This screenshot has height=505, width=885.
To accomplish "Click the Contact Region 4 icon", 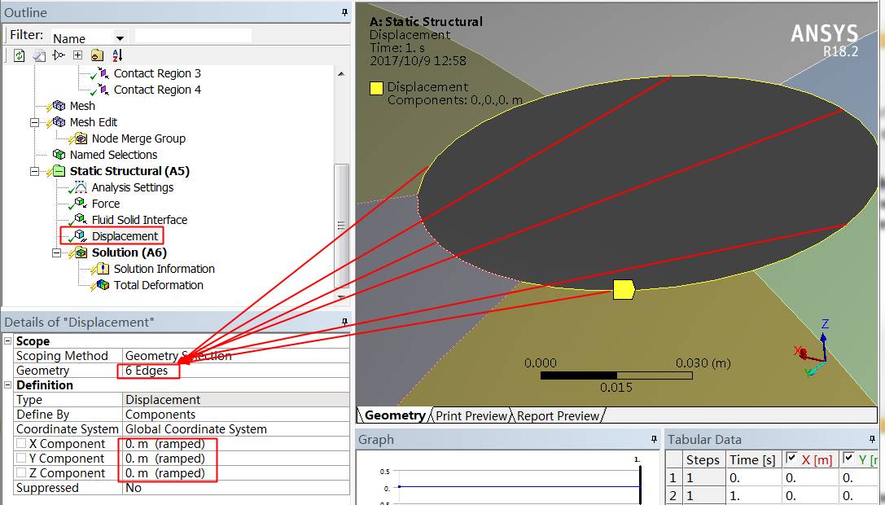I will (103, 90).
